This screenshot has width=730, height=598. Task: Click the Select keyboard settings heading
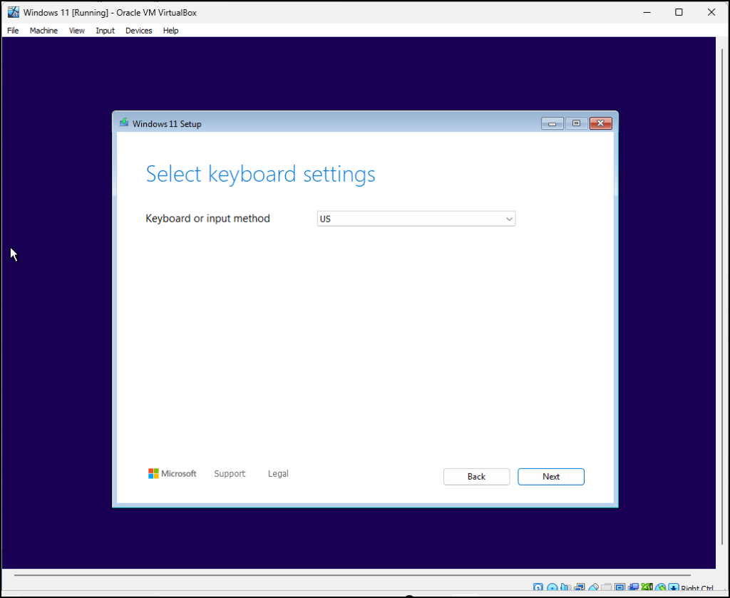pos(260,175)
